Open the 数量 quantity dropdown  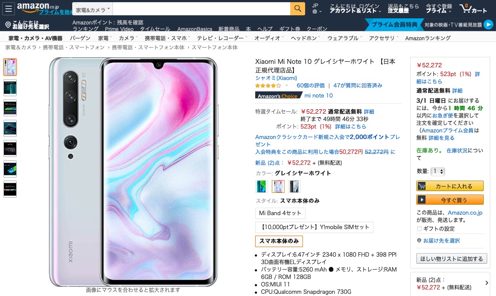pos(437,171)
